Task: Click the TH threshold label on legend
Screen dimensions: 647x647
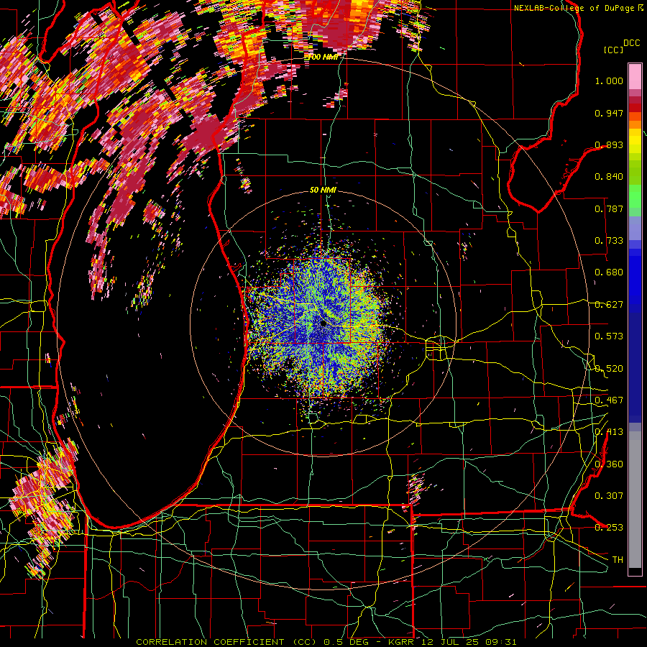Action: click(x=618, y=560)
